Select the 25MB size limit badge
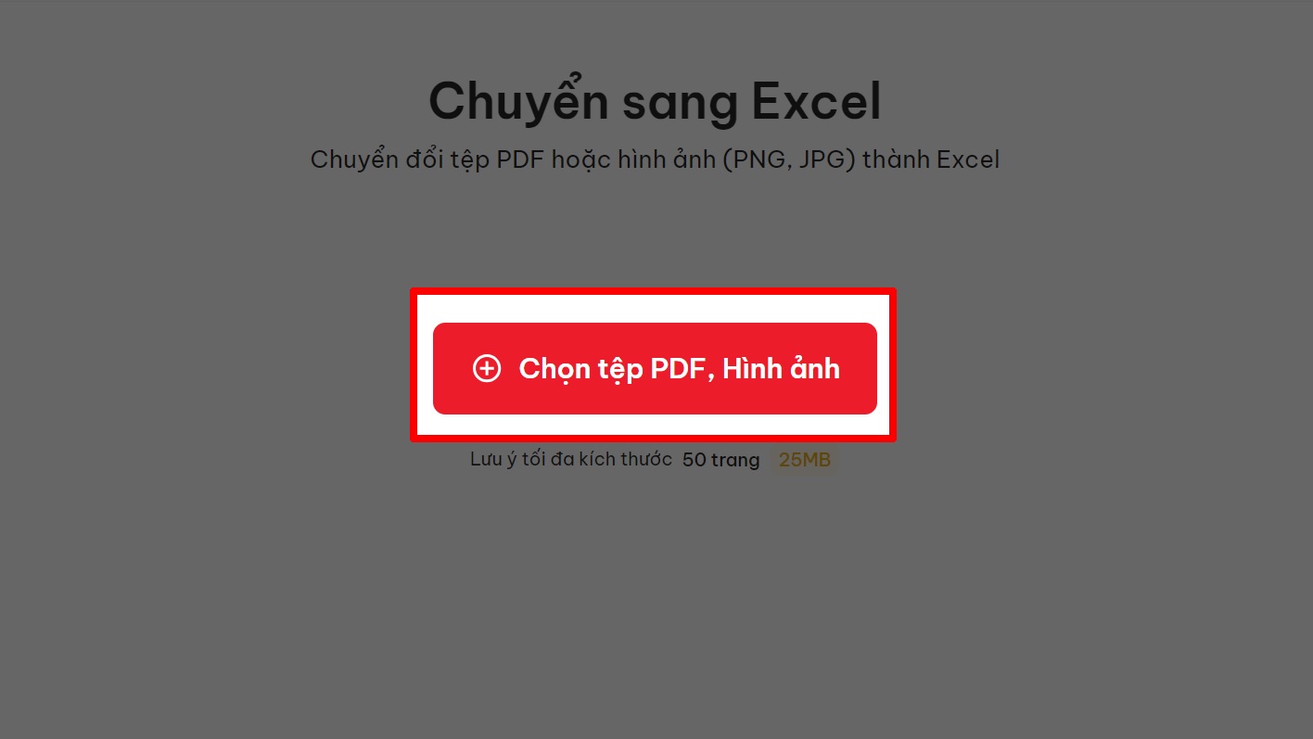1313x739 pixels. [804, 460]
